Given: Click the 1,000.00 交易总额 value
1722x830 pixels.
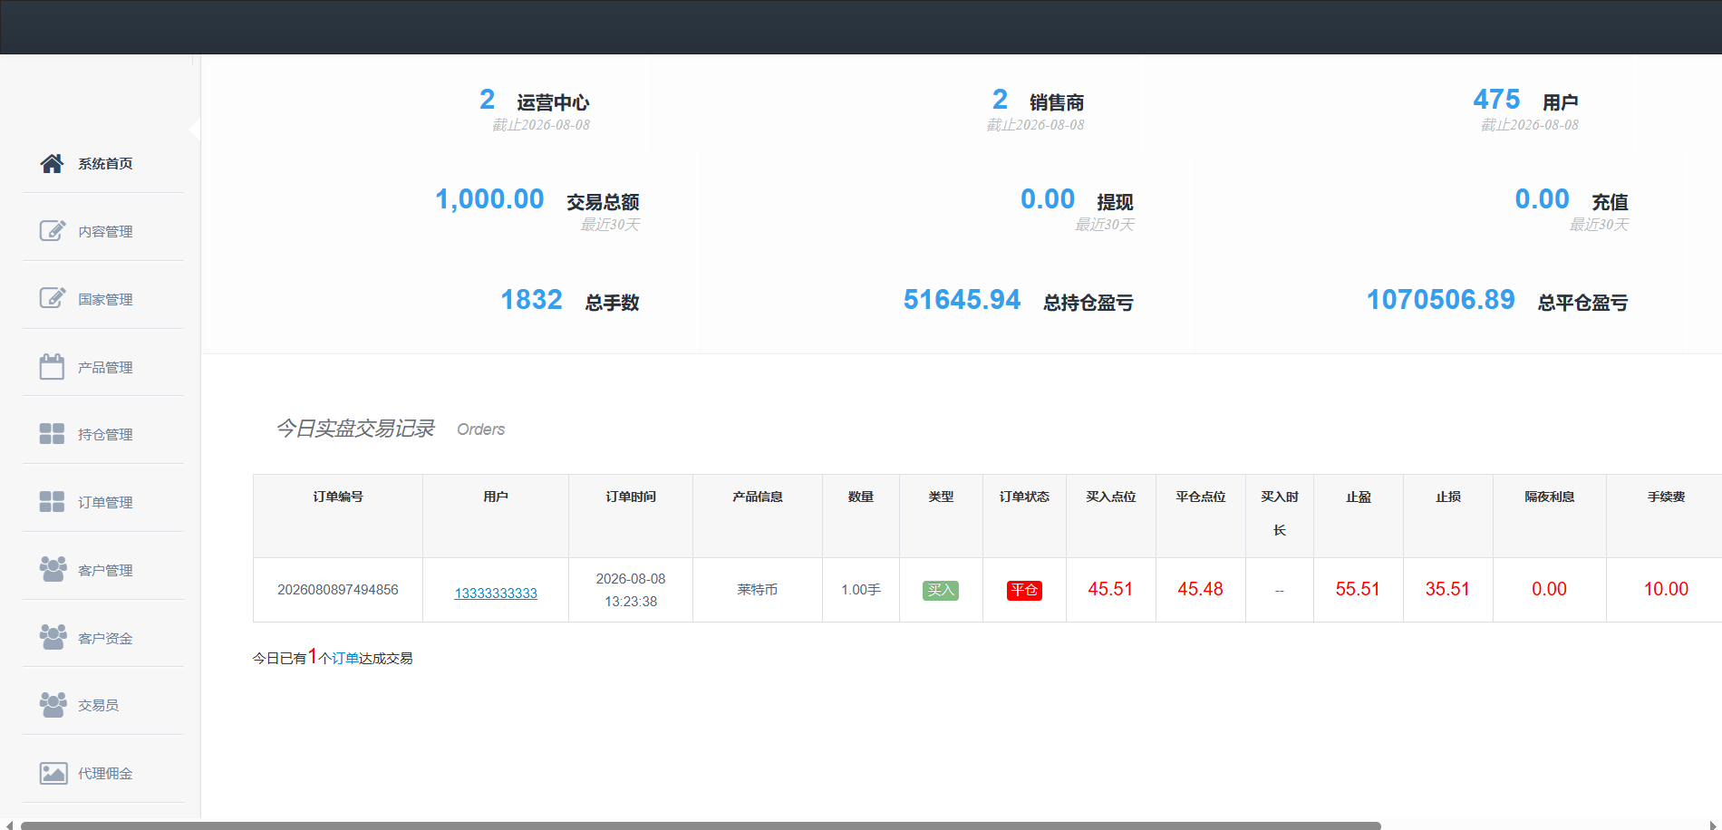Looking at the screenshot, I should (x=489, y=199).
